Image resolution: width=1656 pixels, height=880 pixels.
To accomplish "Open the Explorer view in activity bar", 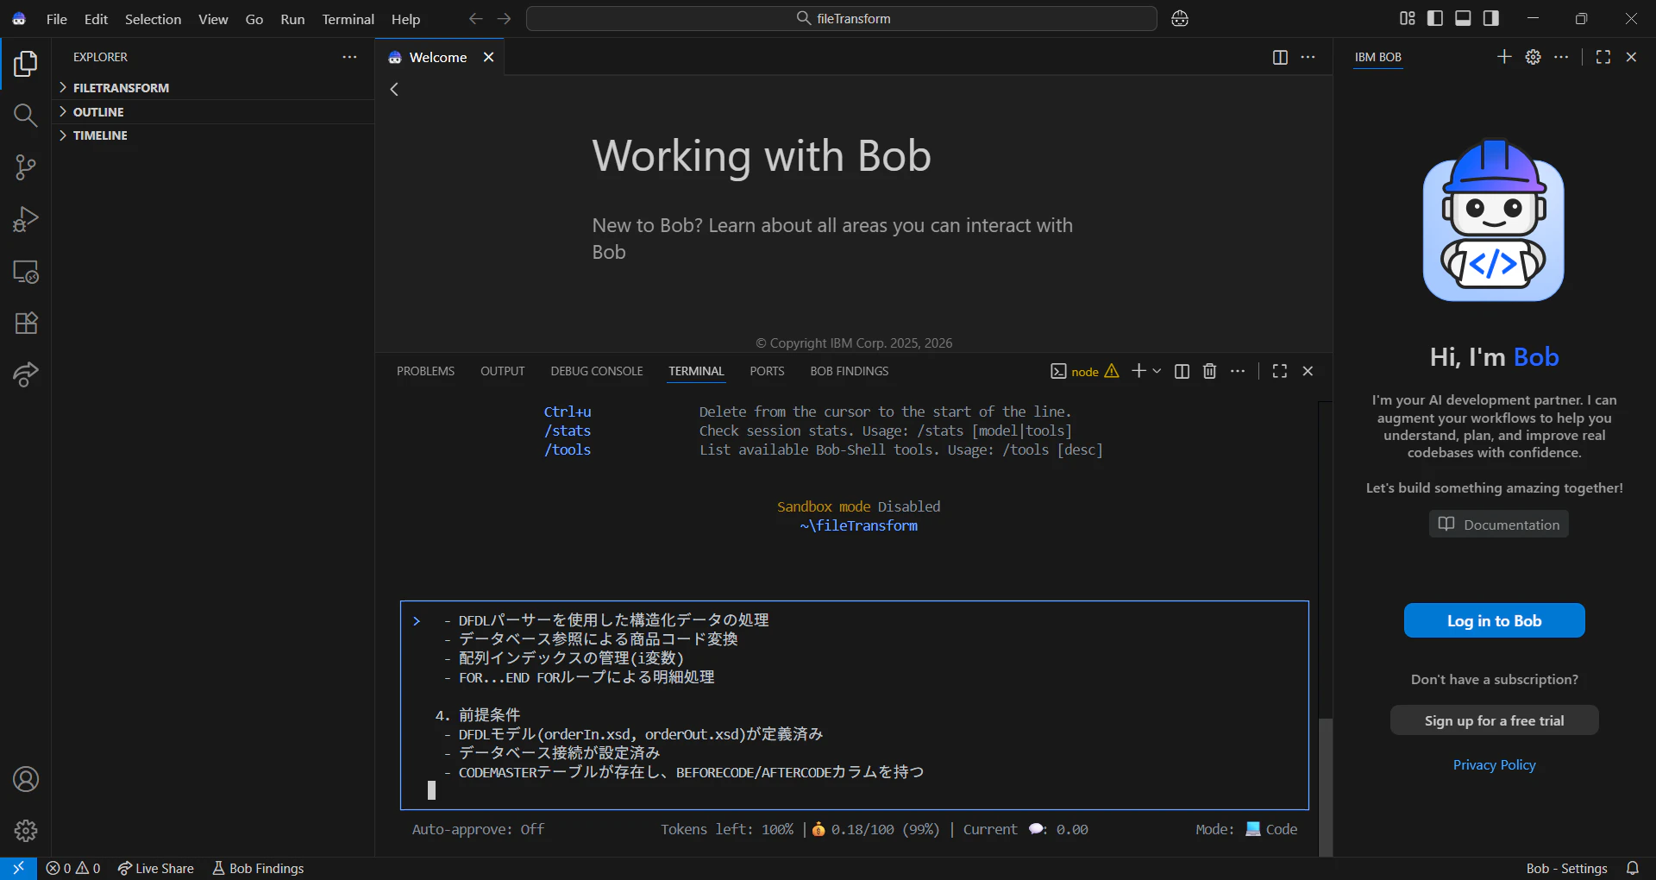I will (26, 63).
